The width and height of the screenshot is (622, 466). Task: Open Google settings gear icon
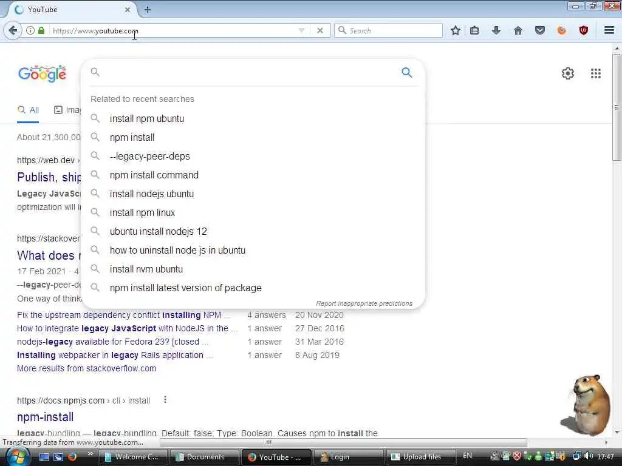[x=568, y=73]
